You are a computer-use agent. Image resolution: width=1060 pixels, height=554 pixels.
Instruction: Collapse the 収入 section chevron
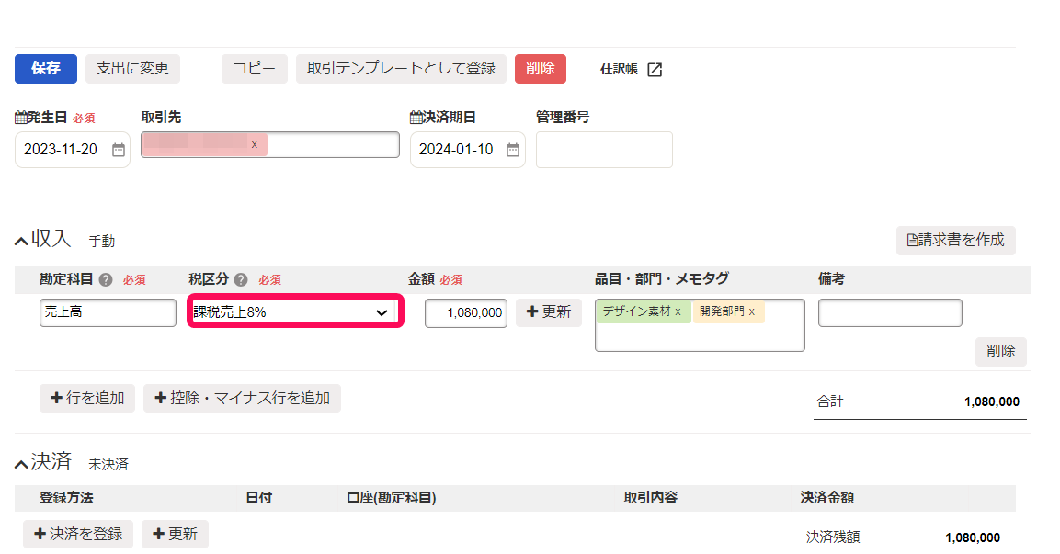(22, 241)
